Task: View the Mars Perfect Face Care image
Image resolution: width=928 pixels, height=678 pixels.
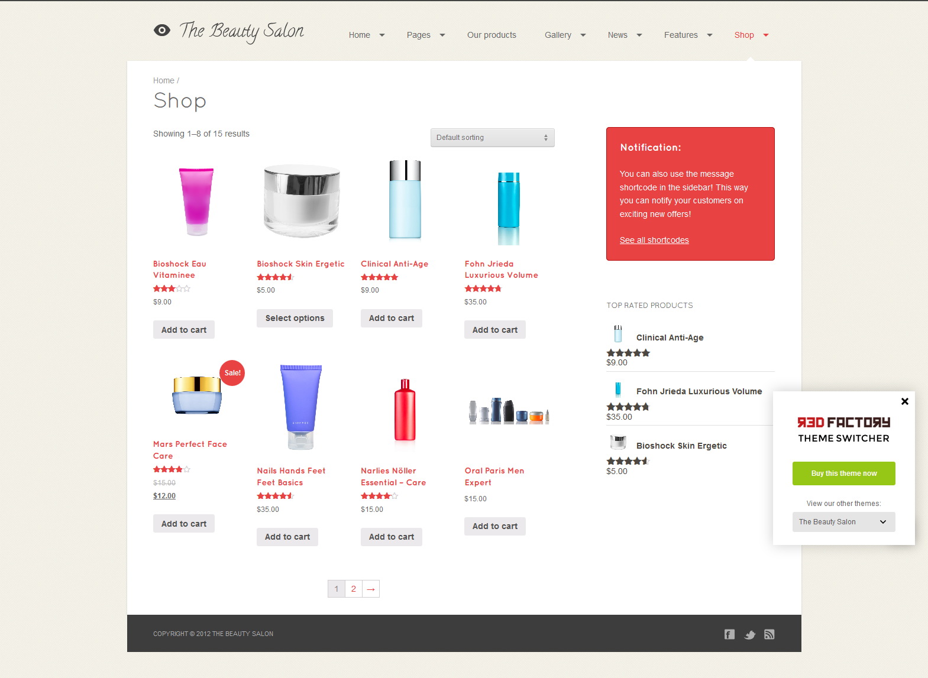Action: pos(197,394)
